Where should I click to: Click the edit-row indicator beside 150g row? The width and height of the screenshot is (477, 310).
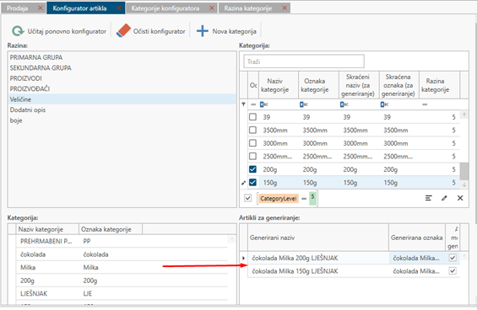tap(243, 183)
